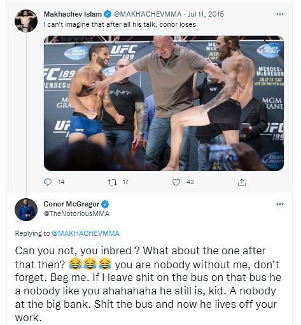Click the 14 replies count
301x325 pixels.
tap(61, 182)
